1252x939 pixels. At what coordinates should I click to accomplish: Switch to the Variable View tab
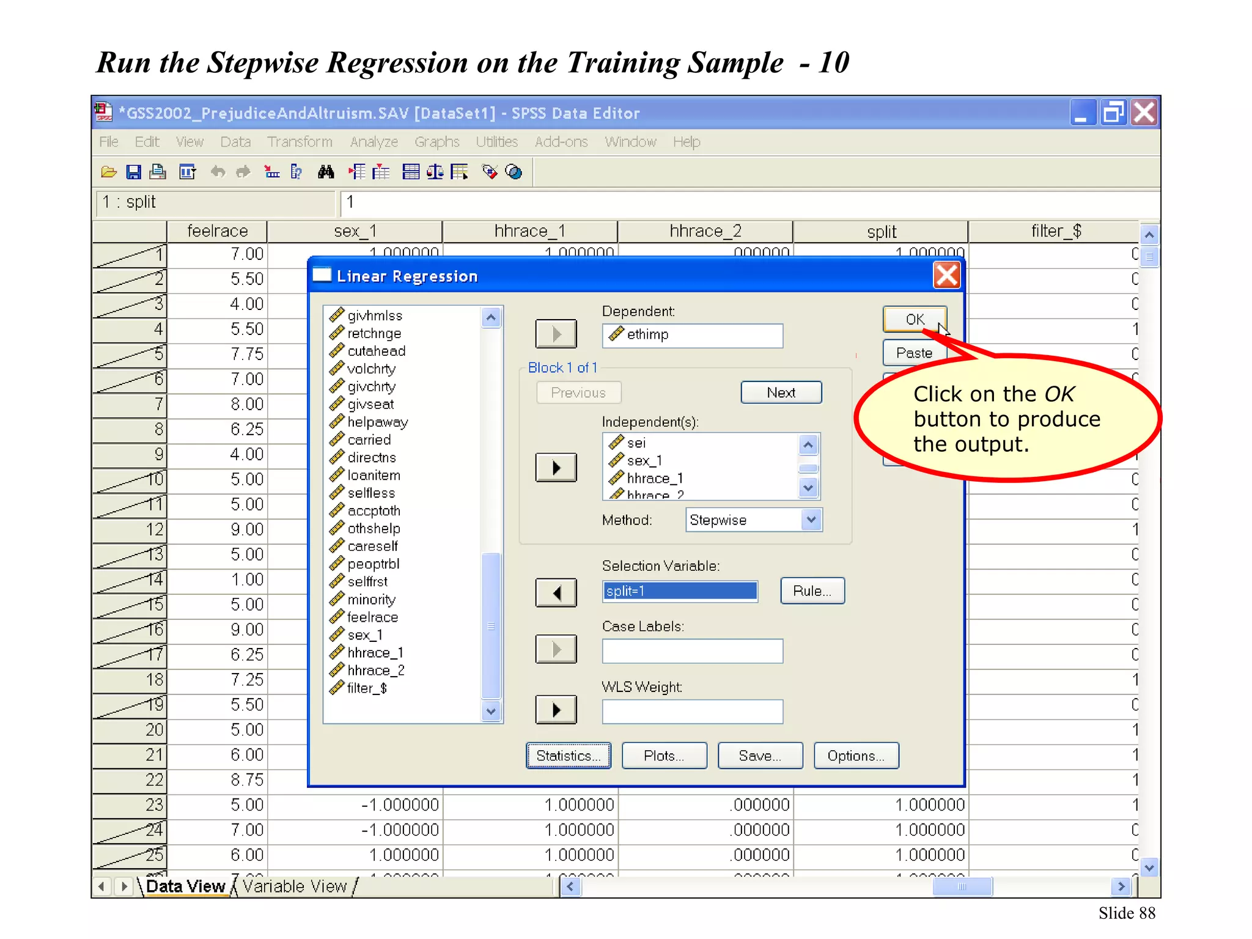click(294, 886)
